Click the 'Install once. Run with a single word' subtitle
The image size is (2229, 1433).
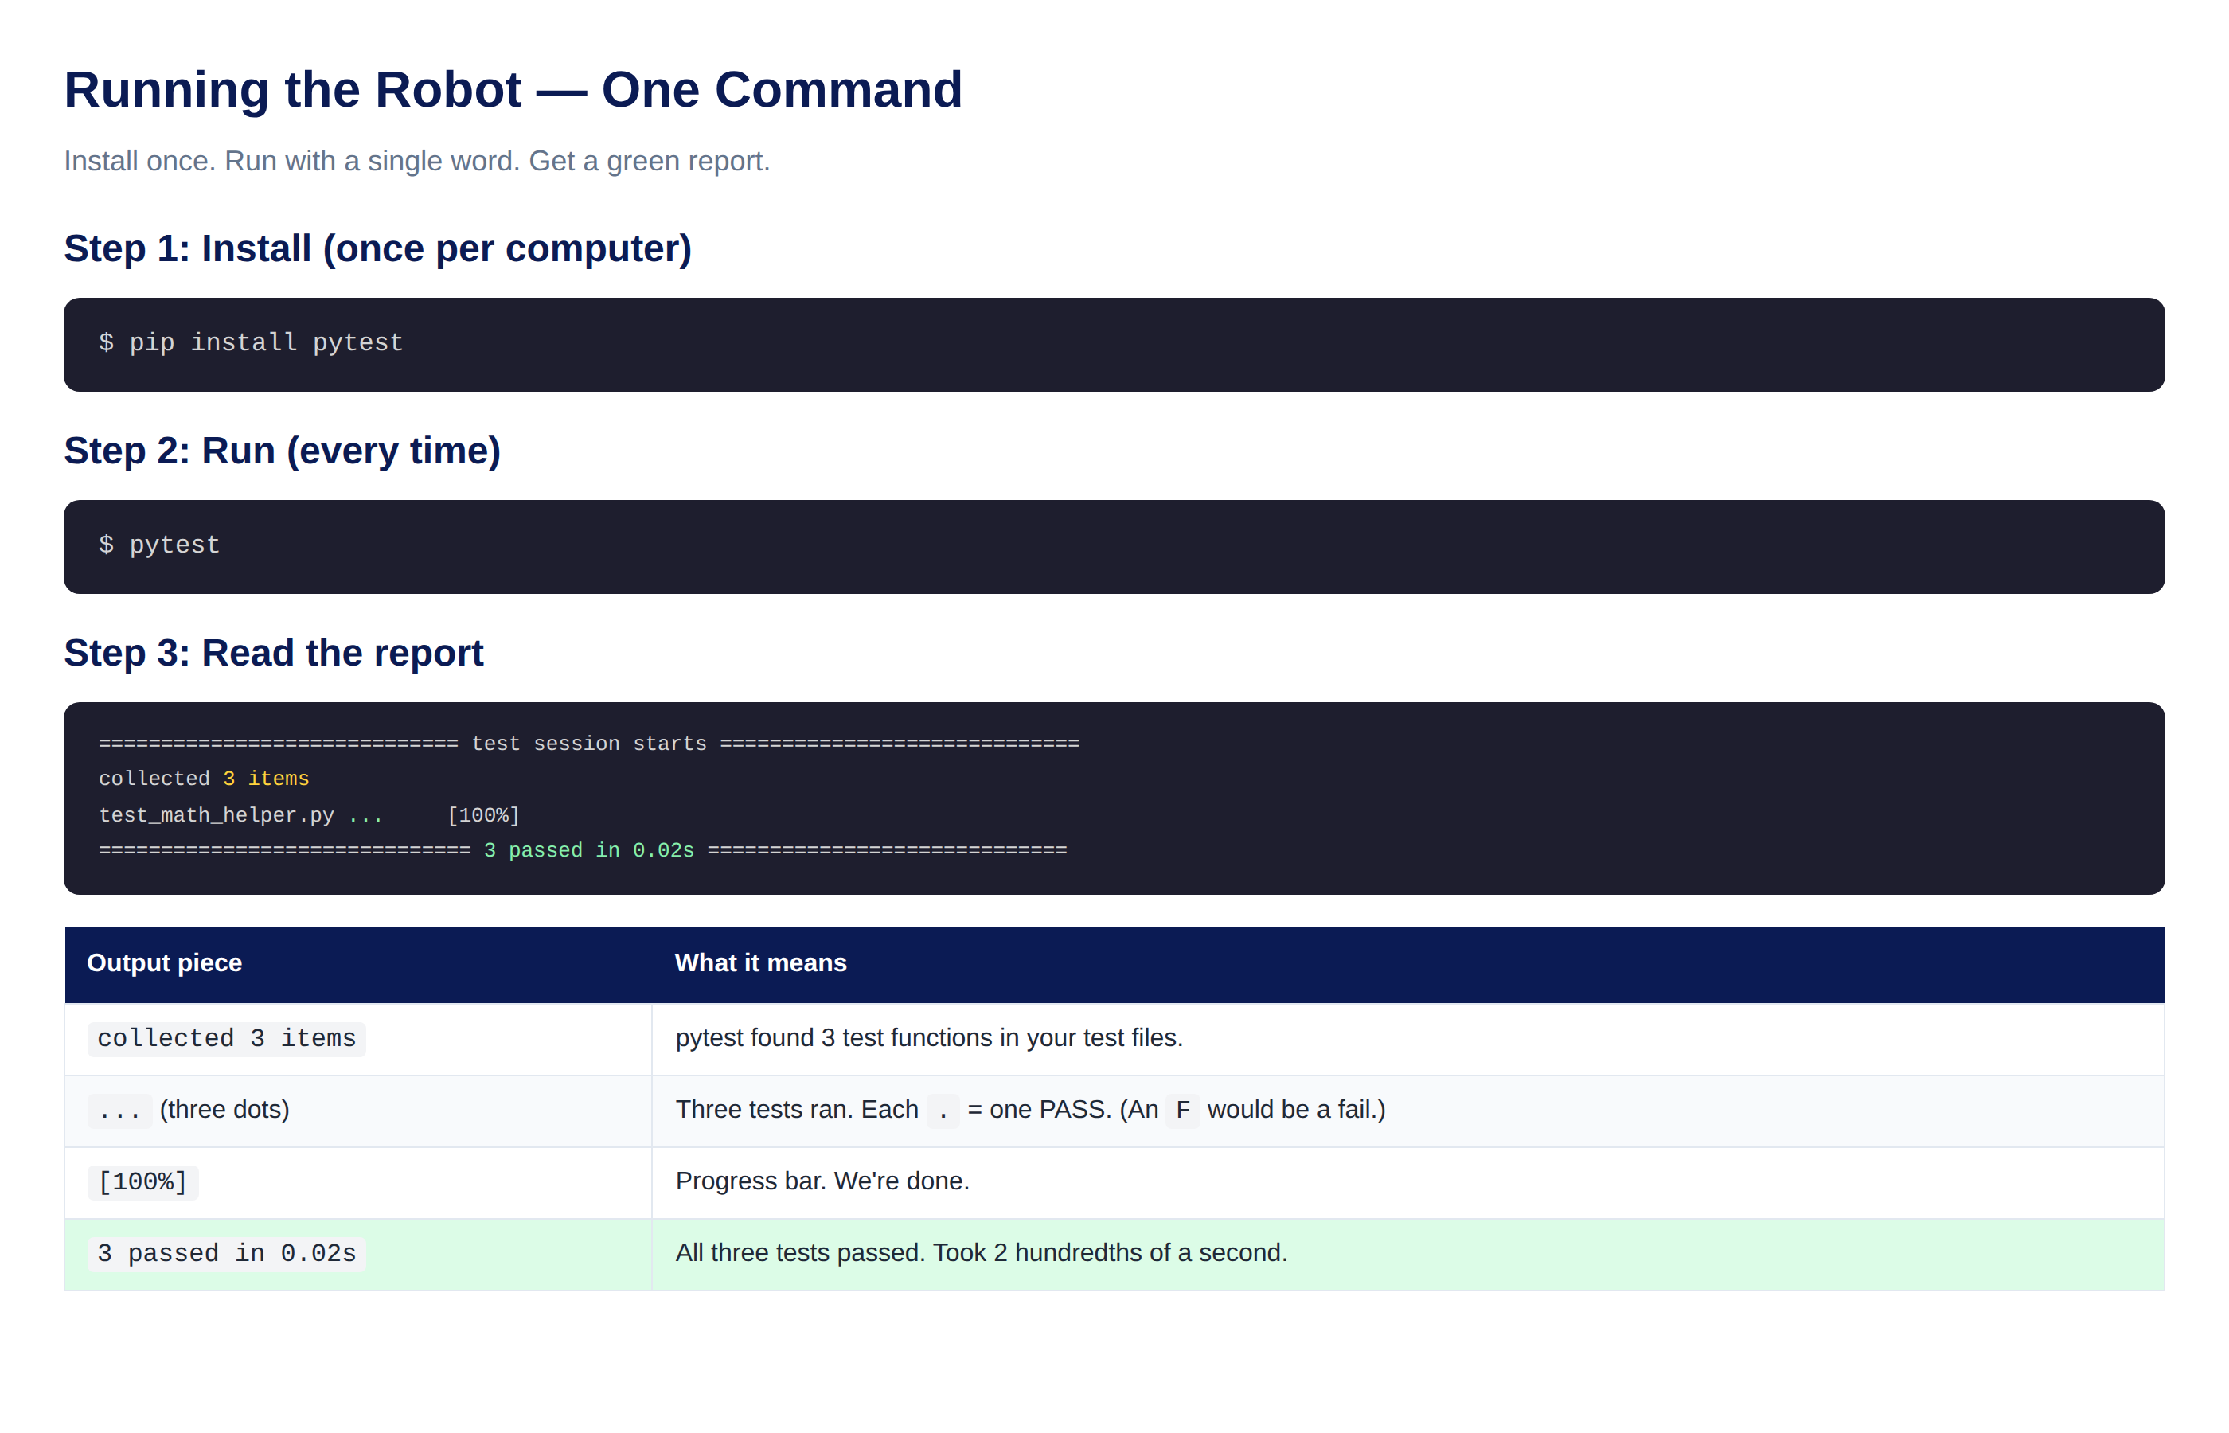click(417, 161)
